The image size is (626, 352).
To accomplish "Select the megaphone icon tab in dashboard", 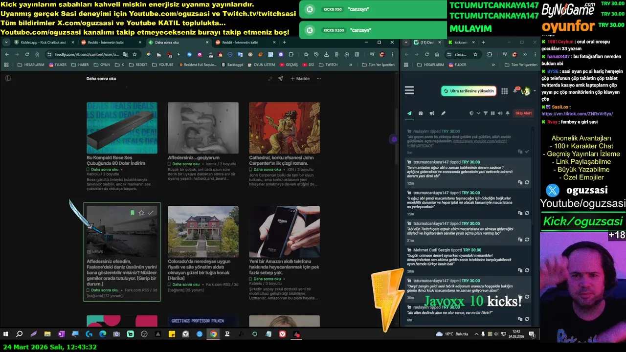I will (x=432, y=113).
